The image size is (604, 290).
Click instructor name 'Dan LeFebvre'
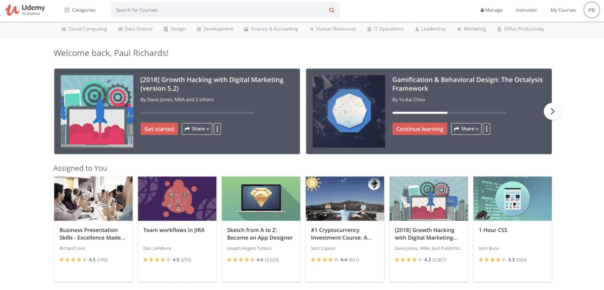point(158,248)
